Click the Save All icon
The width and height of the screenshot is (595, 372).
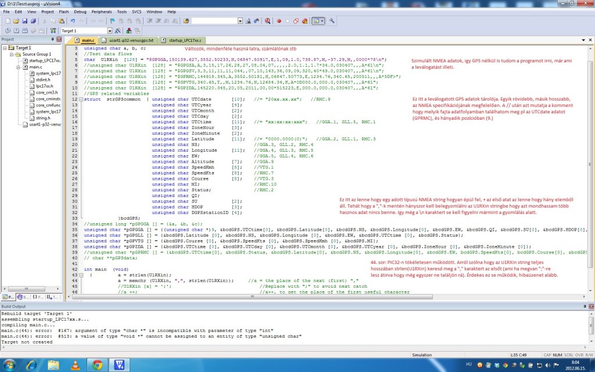point(33,21)
